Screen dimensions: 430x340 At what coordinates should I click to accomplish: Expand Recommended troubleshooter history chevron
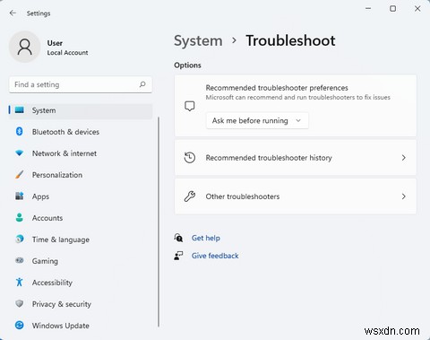click(x=404, y=158)
